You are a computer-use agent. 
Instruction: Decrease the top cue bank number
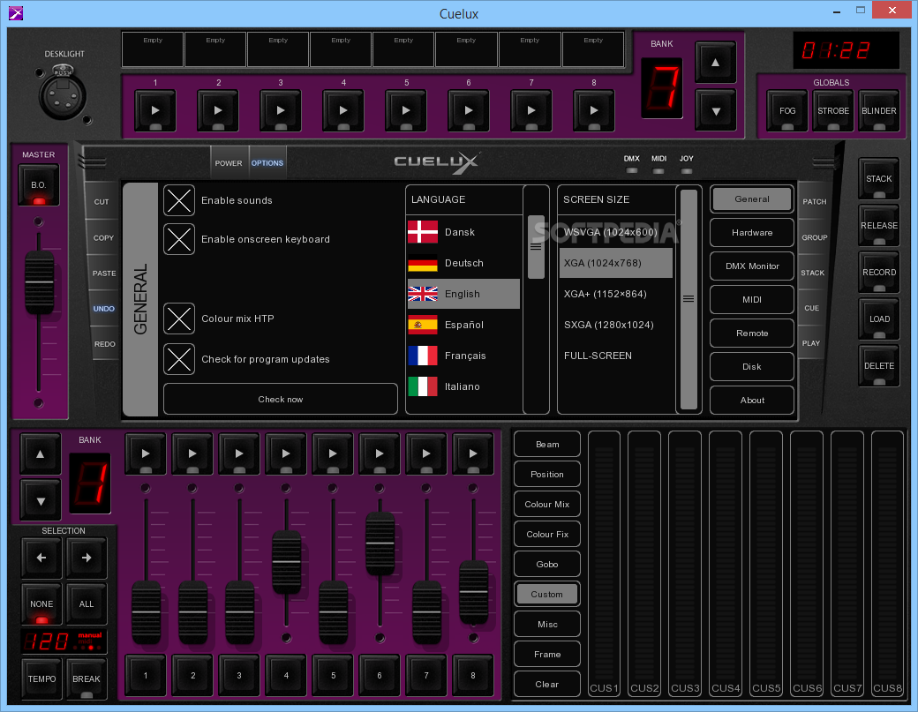(716, 110)
